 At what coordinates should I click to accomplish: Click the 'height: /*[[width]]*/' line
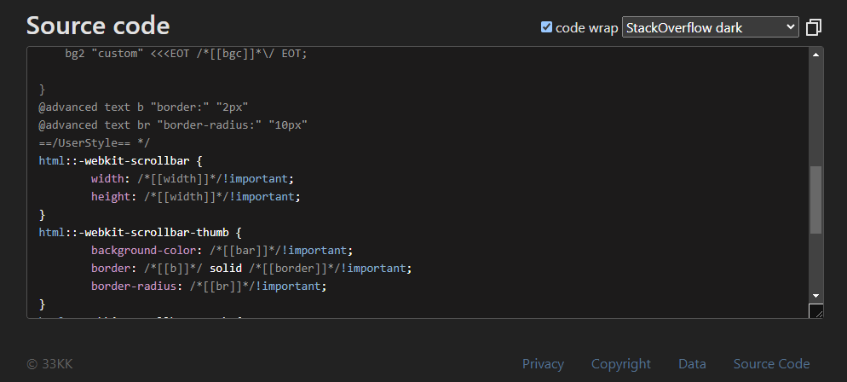(195, 196)
